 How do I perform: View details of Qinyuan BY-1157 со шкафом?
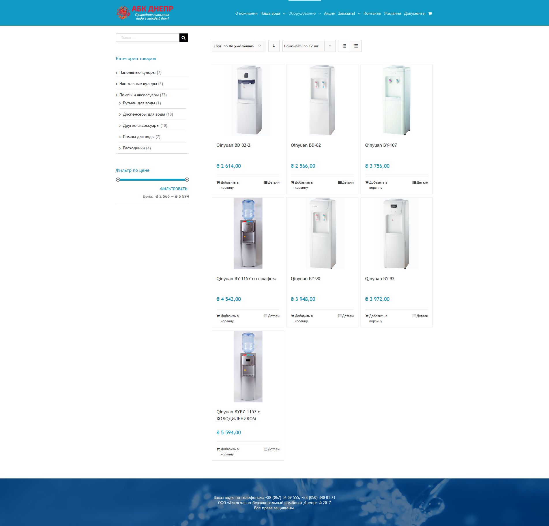[272, 316]
